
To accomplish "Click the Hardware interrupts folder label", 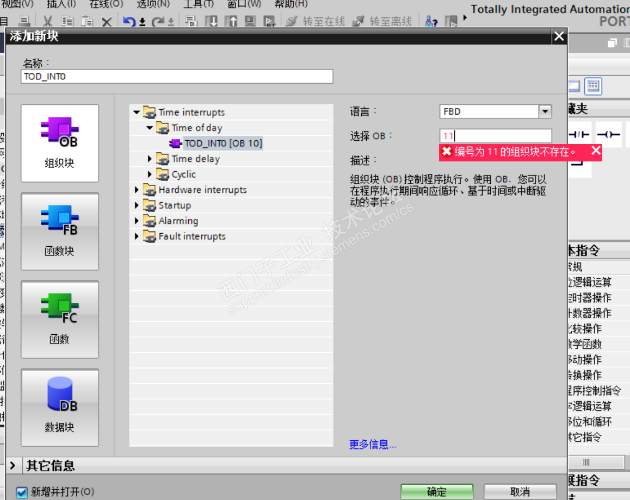I will (x=202, y=190).
